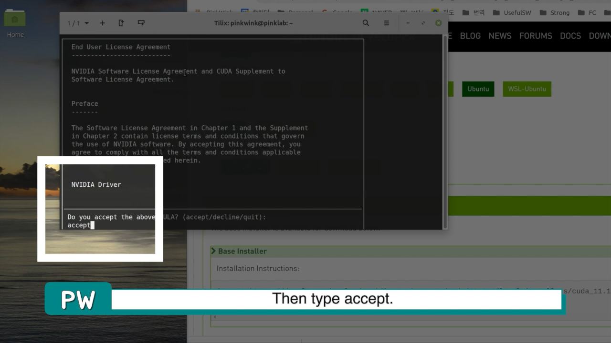Add terminal to the right in Tilix

pyautogui.click(x=121, y=23)
